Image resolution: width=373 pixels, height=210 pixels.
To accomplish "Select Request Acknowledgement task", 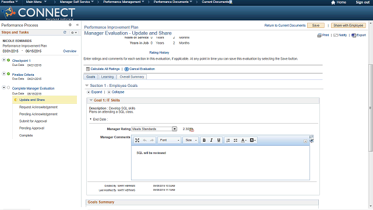I will pyautogui.click(x=38, y=107).
